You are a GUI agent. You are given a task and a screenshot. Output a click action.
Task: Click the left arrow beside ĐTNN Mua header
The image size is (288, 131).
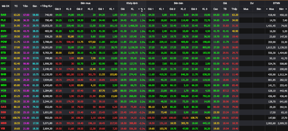(267, 9)
